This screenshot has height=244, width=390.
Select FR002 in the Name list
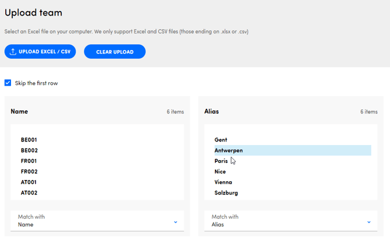click(29, 172)
